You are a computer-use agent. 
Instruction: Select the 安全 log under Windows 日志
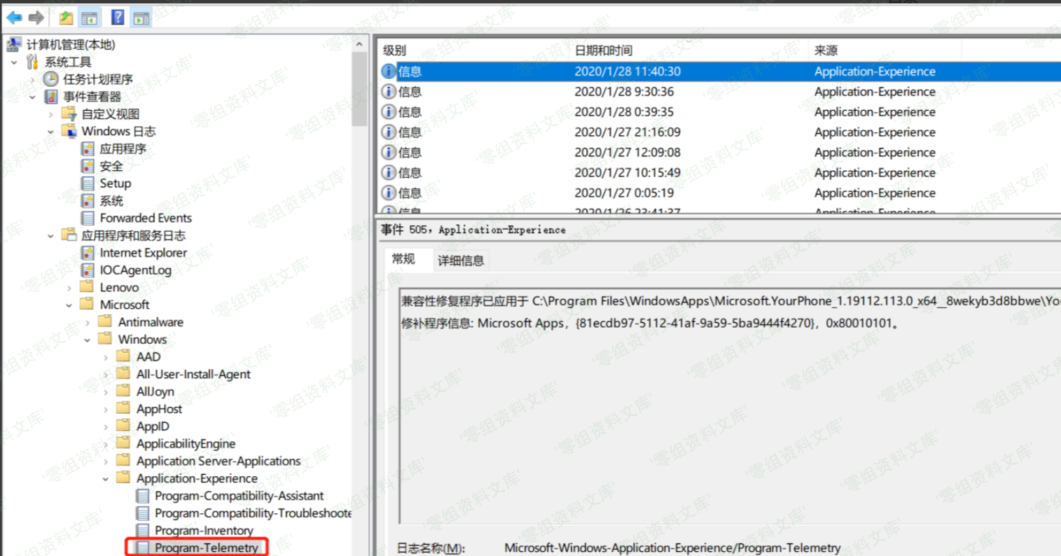coord(111,166)
